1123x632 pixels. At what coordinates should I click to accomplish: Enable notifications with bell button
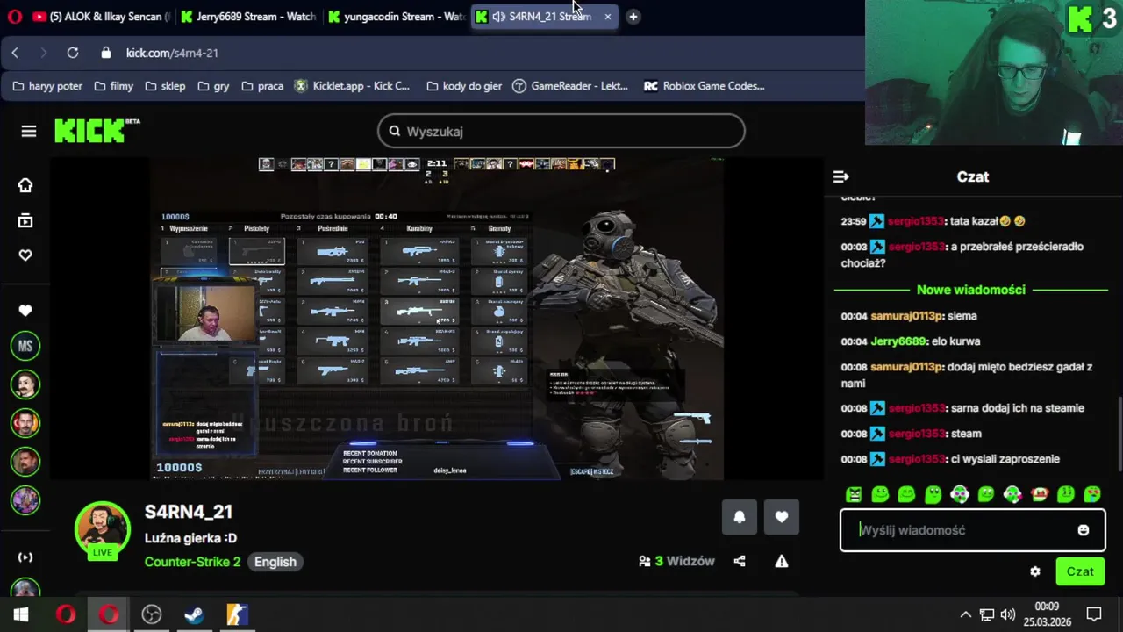(x=740, y=517)
